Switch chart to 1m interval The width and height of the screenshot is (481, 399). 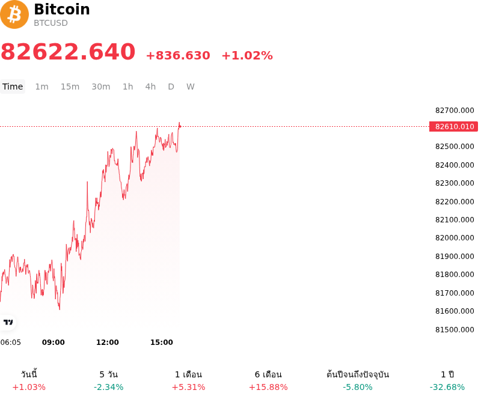41,87
